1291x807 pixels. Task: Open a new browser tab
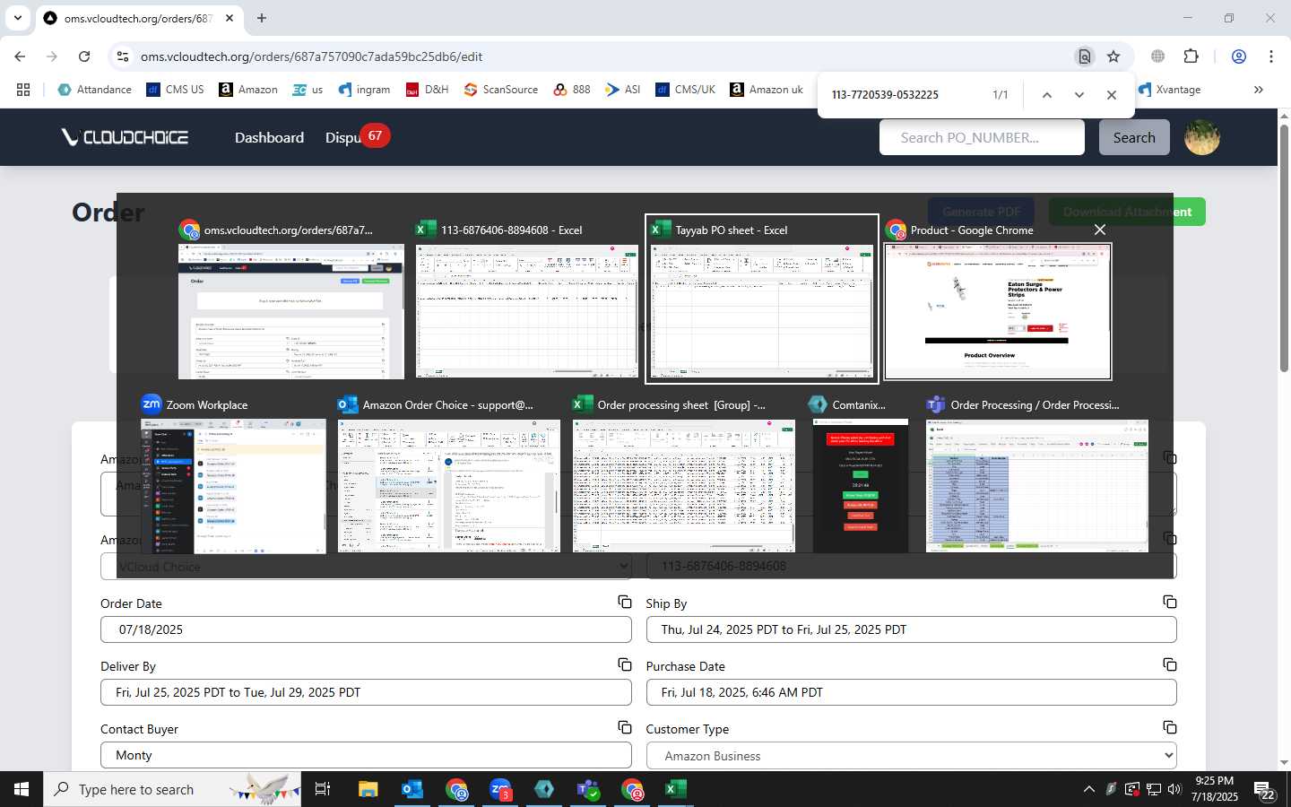click(262, 18)
